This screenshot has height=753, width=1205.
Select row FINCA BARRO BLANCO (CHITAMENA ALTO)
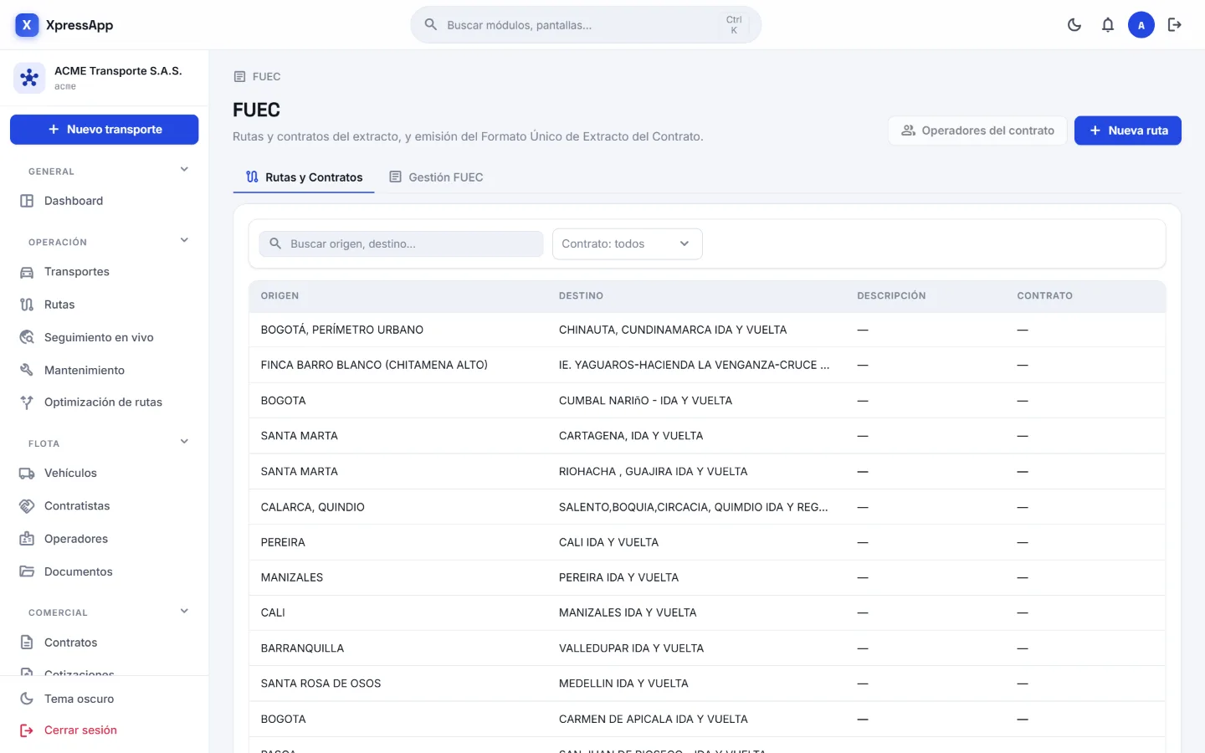pyautogui.click(x=707, y=365)
